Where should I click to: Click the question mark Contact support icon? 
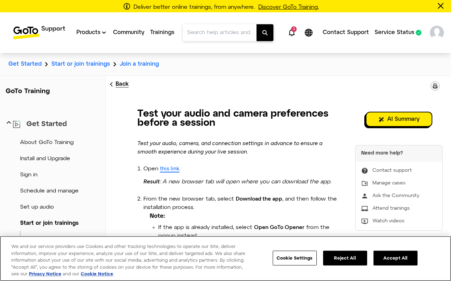coord(365,171)
